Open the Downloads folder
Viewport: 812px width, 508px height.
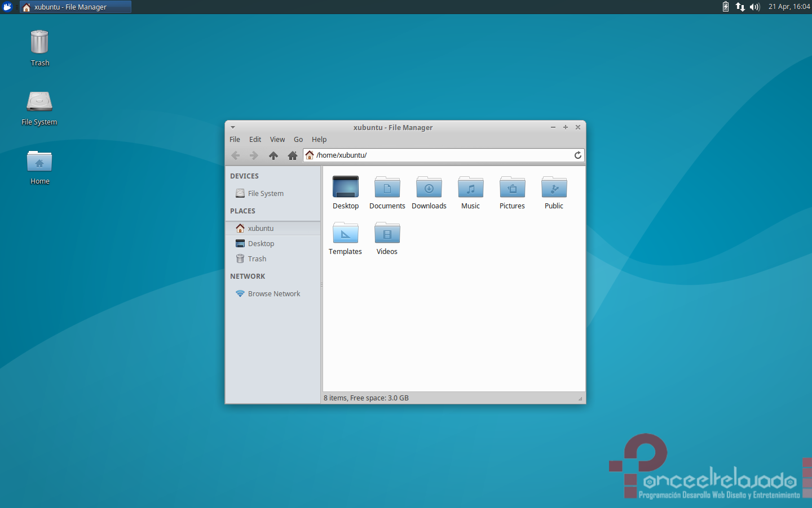click(x=429, y=193)
